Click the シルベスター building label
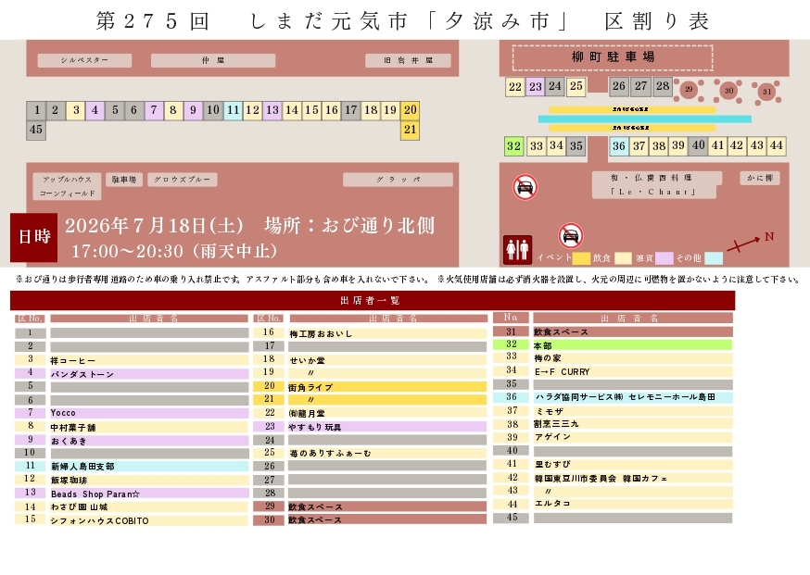810x575 pixels. 84,60
